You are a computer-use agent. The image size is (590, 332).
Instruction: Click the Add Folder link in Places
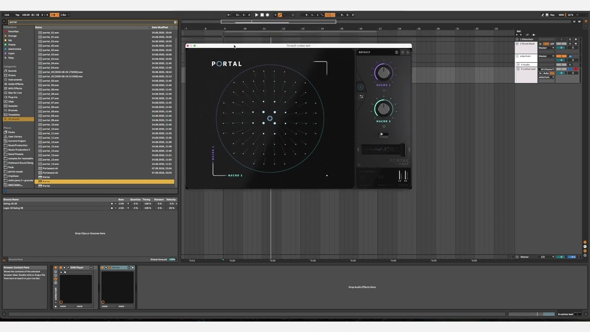(x=15, y=185)
